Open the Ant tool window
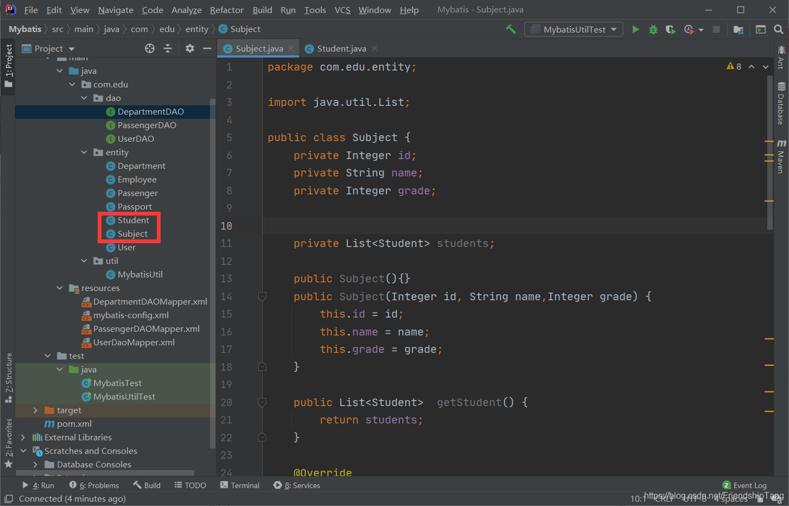789x506 pixels. coord(781,57)
